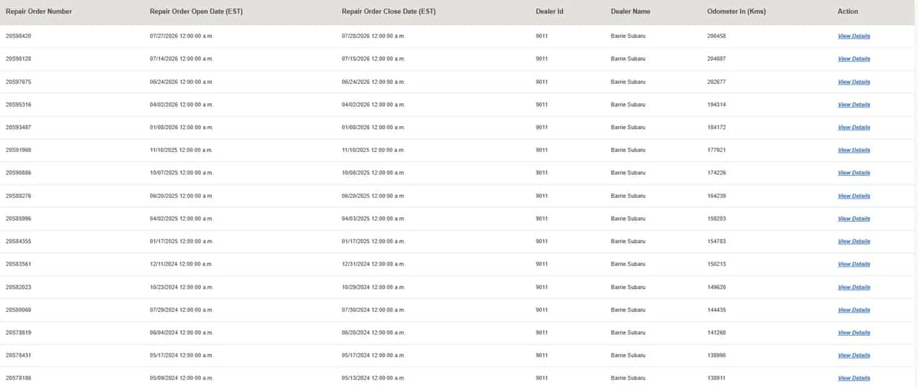Open View Details for repair order 20S97675

click(x=854, y=82)
